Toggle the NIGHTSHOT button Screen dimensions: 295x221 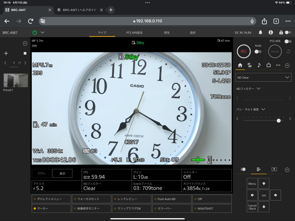point(212,209)
